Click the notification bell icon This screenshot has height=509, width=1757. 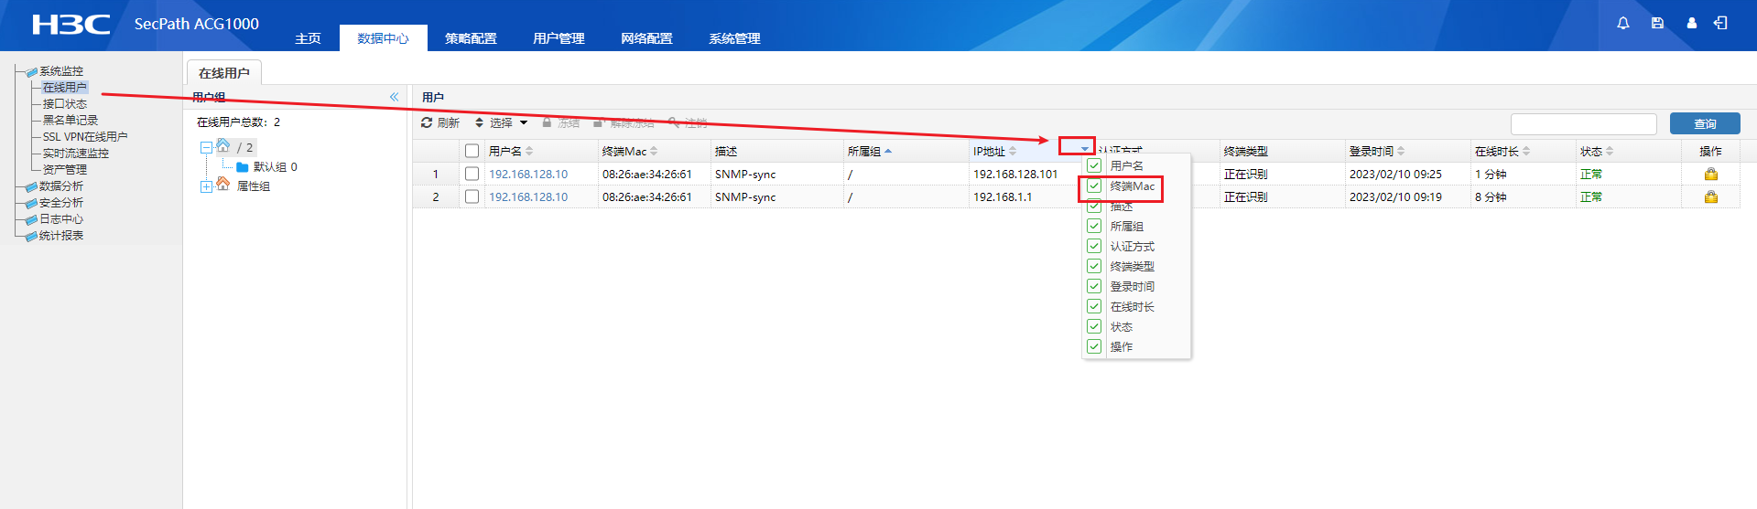1622,24
